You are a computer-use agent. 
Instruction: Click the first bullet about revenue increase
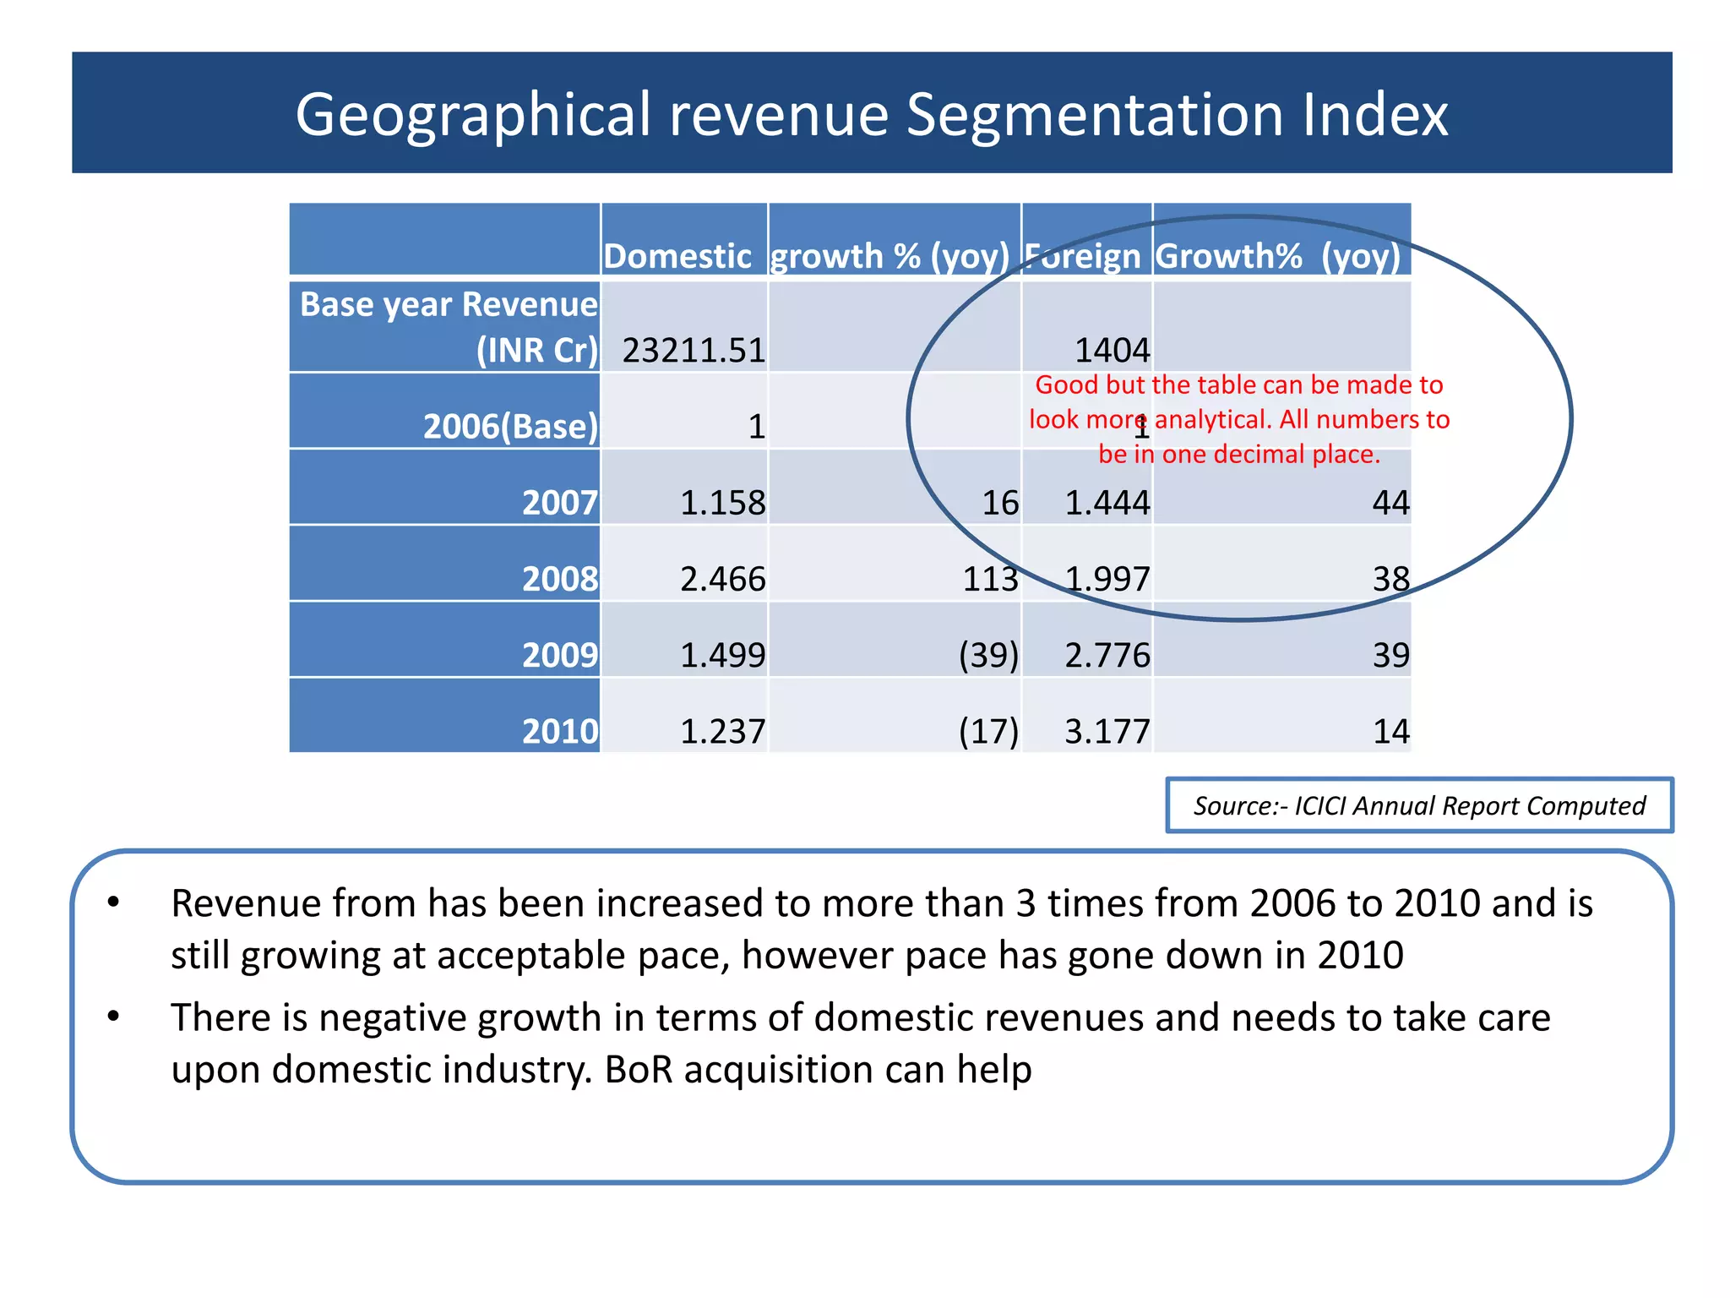(x=880, y=929)
